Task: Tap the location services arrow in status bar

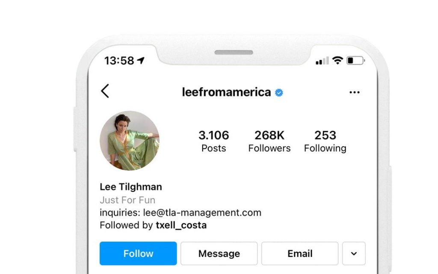Action: pyautogui.click(x=141, y=61)
